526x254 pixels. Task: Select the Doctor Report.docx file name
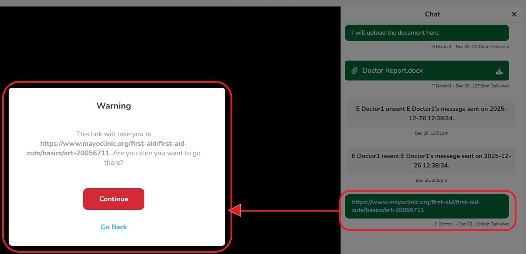pos(393,71)
